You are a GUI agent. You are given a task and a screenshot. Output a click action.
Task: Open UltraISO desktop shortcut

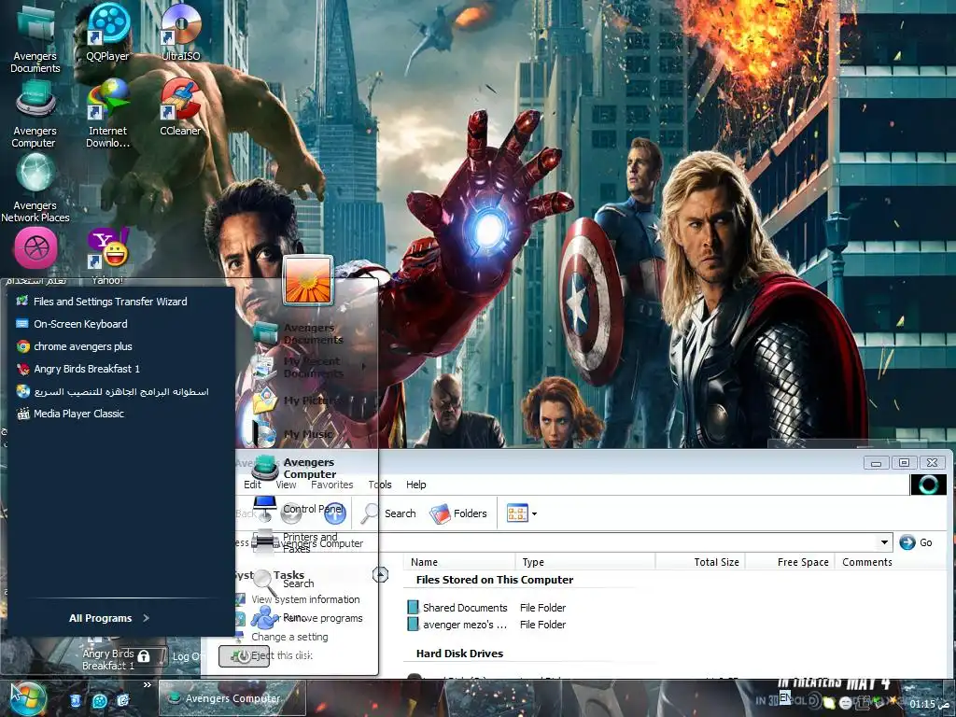180,32
